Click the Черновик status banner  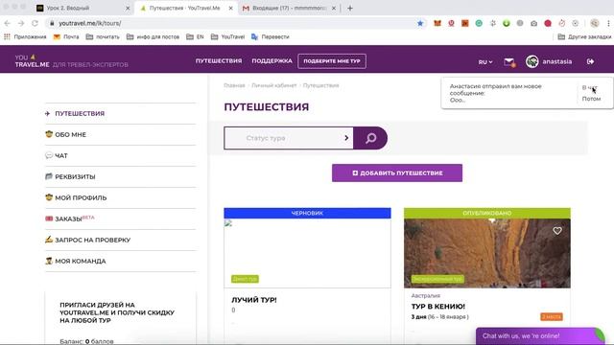click(307, 213)
